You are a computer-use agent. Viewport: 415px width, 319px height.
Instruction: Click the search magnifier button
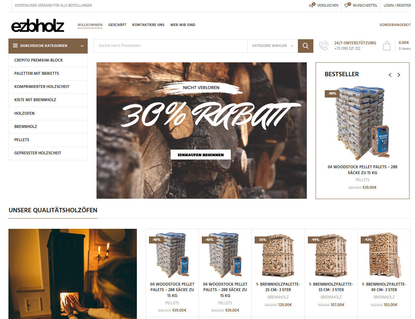305,46
